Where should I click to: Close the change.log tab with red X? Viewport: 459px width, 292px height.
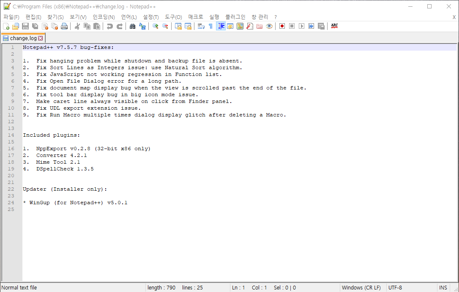[x=41, y=38]
